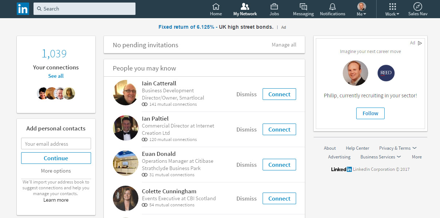
Task: Click the LinkedIn logo icon
Action: [x=23, y=9]
